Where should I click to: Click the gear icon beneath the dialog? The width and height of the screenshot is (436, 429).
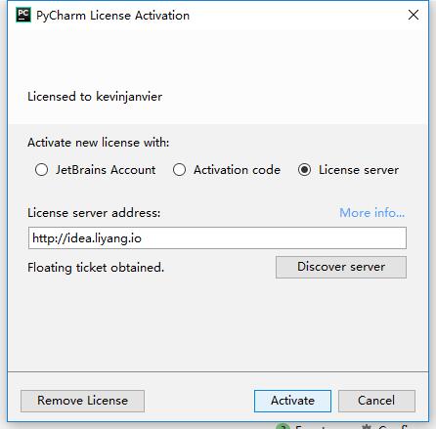pos(367,426)
